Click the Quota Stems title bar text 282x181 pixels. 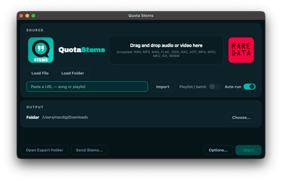pos(141,16)
